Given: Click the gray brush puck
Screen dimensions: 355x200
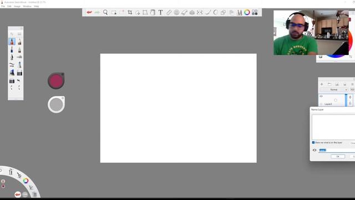Looking at the screenshot, I should coord(56,104).
